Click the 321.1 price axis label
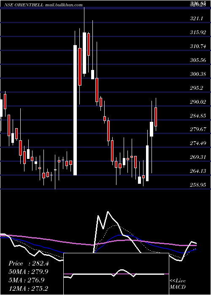This screenshot has width=211, height=295. tap(197, 19)
